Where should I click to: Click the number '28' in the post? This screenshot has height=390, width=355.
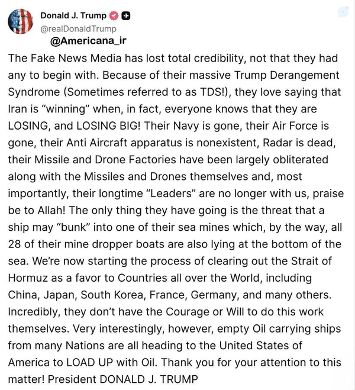click(x=14, y=244)
